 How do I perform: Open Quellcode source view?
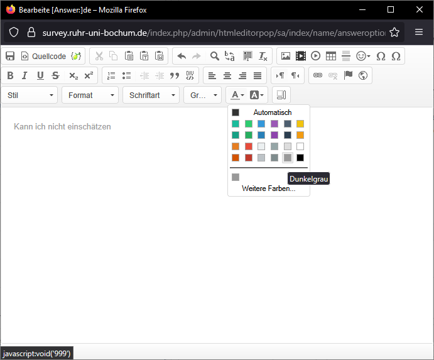(x=44, y=56)
